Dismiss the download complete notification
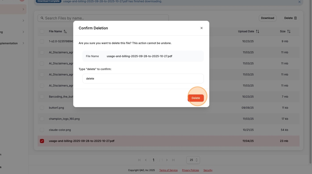The height and width of the screenshot is (174, 312). [x=299, y=2]
